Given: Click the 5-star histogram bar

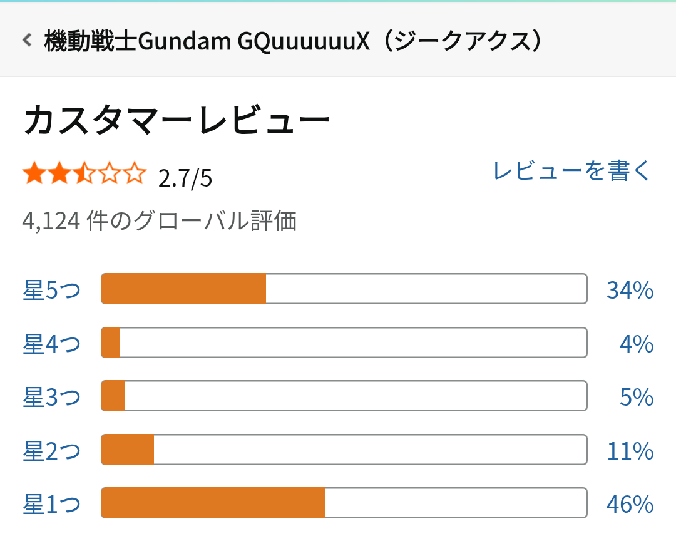Looking at the screenshot, I should pos(344,289).
